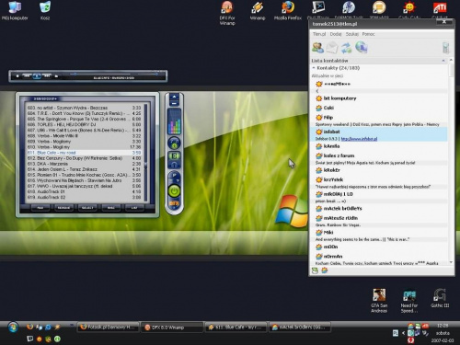This screenshot has height=345, width=460.
Task: Open the Tlen.pl menu
Action: pos(319,34)
